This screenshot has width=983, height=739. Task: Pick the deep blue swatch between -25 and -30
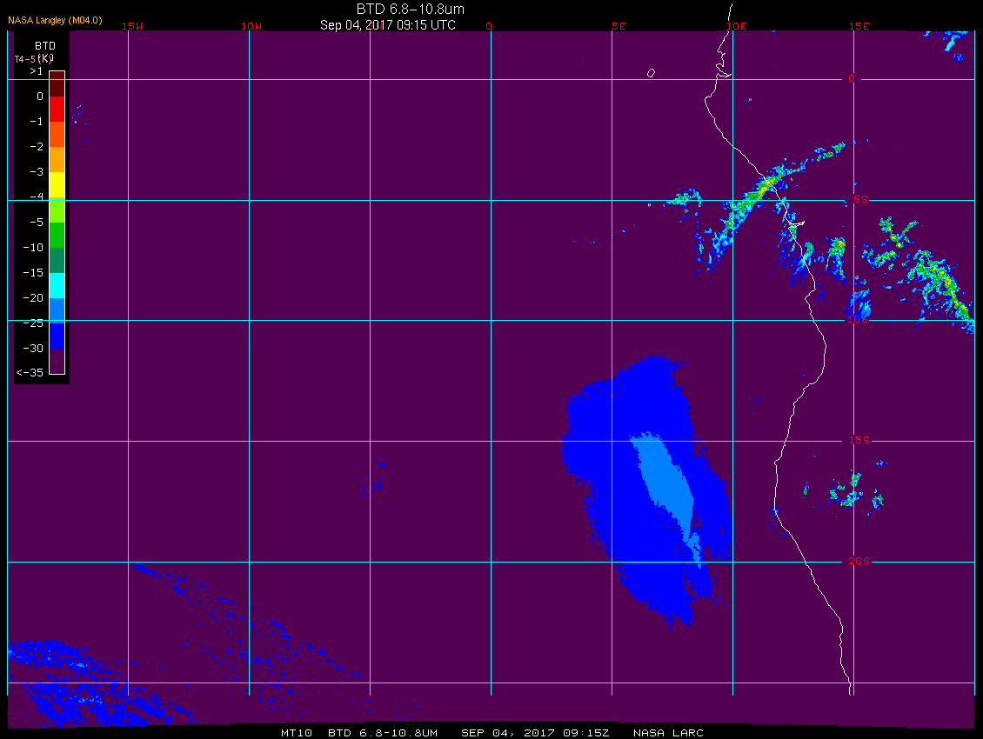pos(57,336)
